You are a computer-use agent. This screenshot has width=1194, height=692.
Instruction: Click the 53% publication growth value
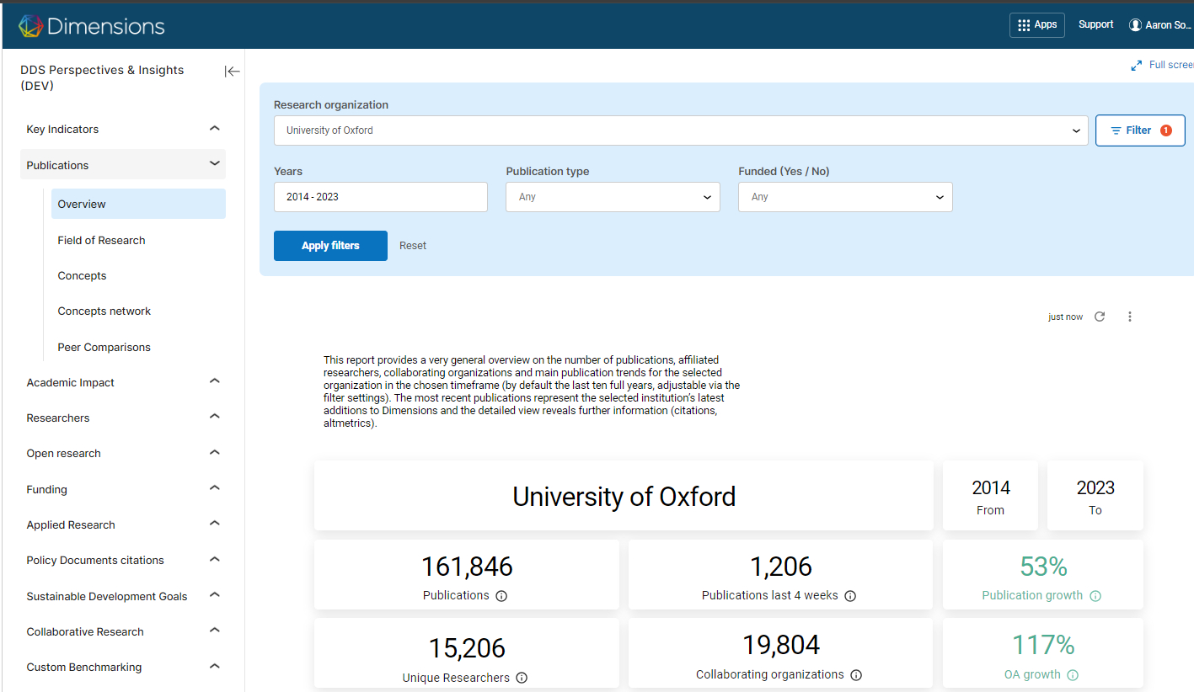pyautogui.click(x=1043, y=567)
